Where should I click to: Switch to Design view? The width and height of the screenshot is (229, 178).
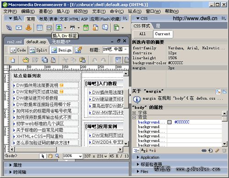coord(61,50)
